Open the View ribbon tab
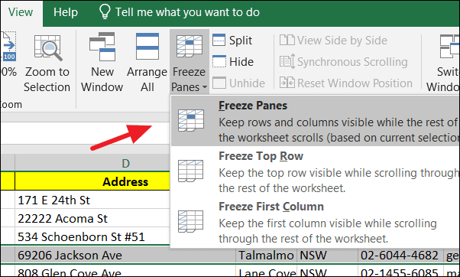Image resolution: width=460 pixels, height=277 pixels. (21, 12)
